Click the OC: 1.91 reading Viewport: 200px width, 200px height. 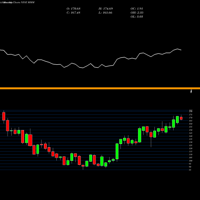137,9
